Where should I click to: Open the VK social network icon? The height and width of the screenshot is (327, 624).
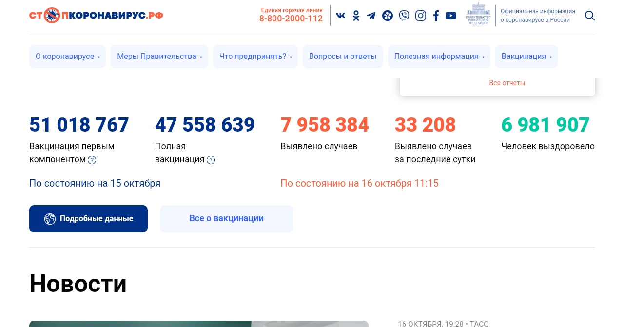(x=340, y=16)
